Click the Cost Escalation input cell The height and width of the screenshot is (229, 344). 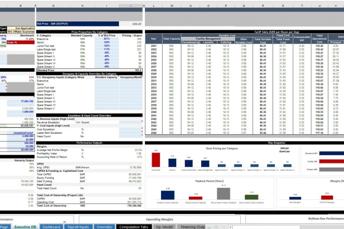tap(131, 129)
